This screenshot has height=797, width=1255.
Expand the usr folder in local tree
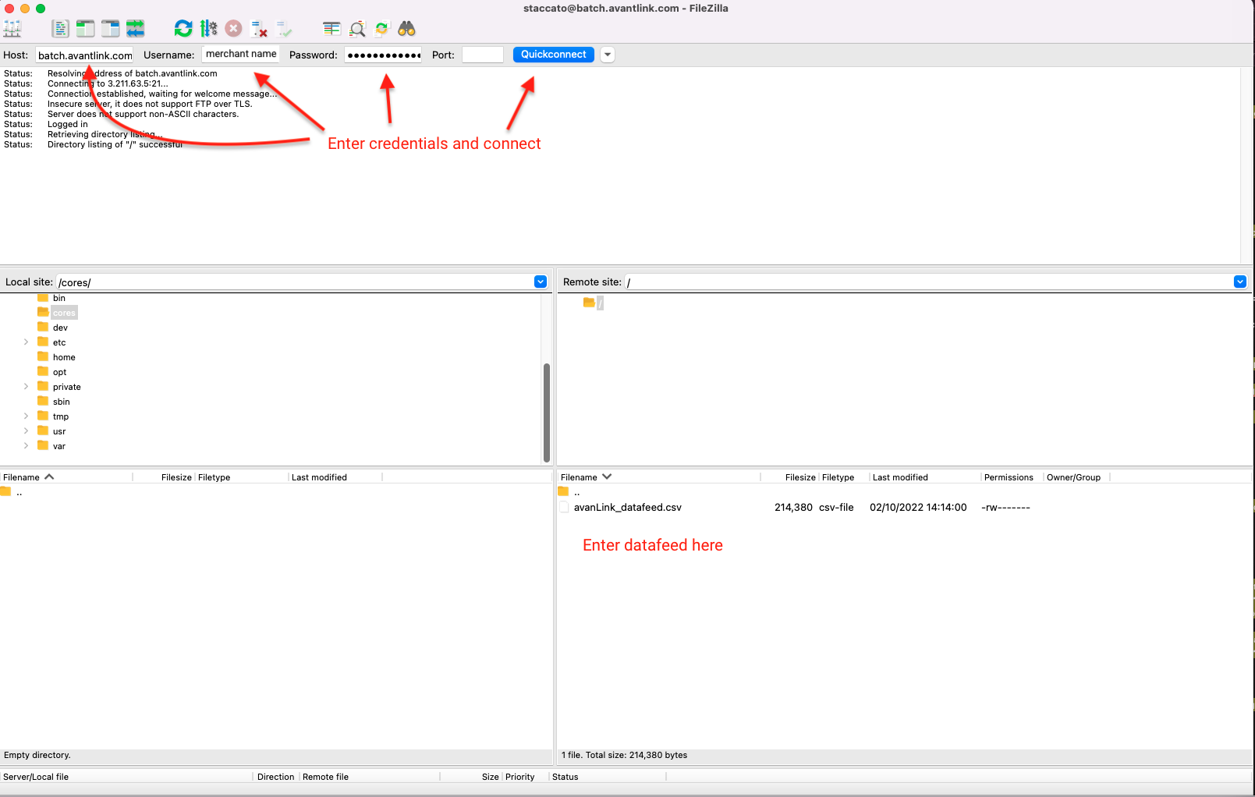tap(26, 430)
